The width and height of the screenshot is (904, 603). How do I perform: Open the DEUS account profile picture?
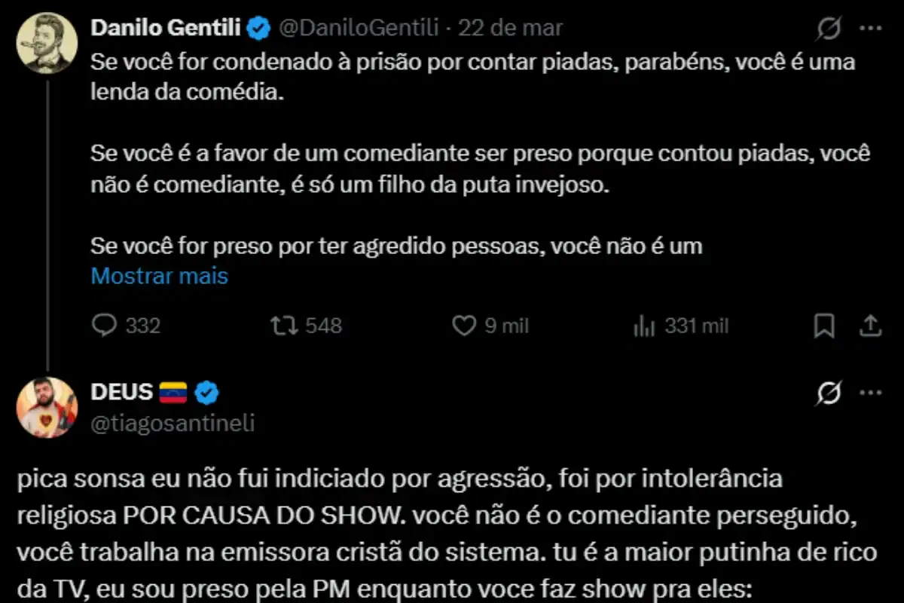point(47,407)
